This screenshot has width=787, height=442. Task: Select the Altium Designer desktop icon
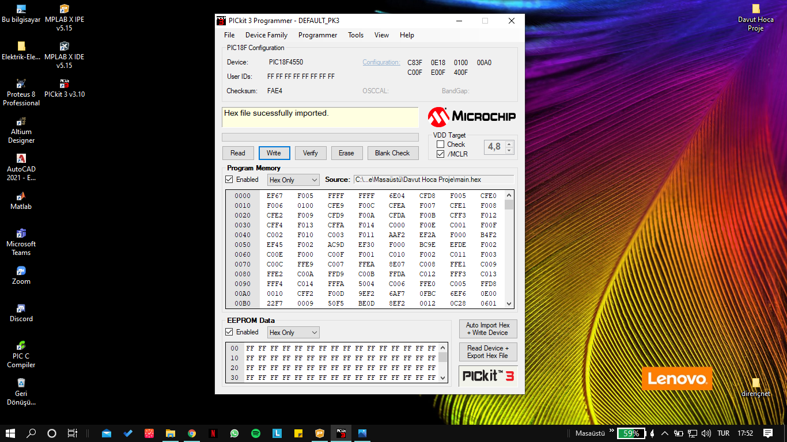point(21,129)
